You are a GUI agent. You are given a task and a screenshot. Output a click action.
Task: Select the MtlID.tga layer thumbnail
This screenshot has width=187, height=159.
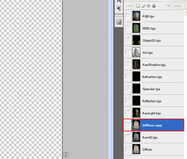[136, 28]
